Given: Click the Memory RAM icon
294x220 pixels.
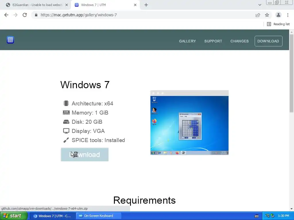Looking at the screenshot, I should coord(66,112).
